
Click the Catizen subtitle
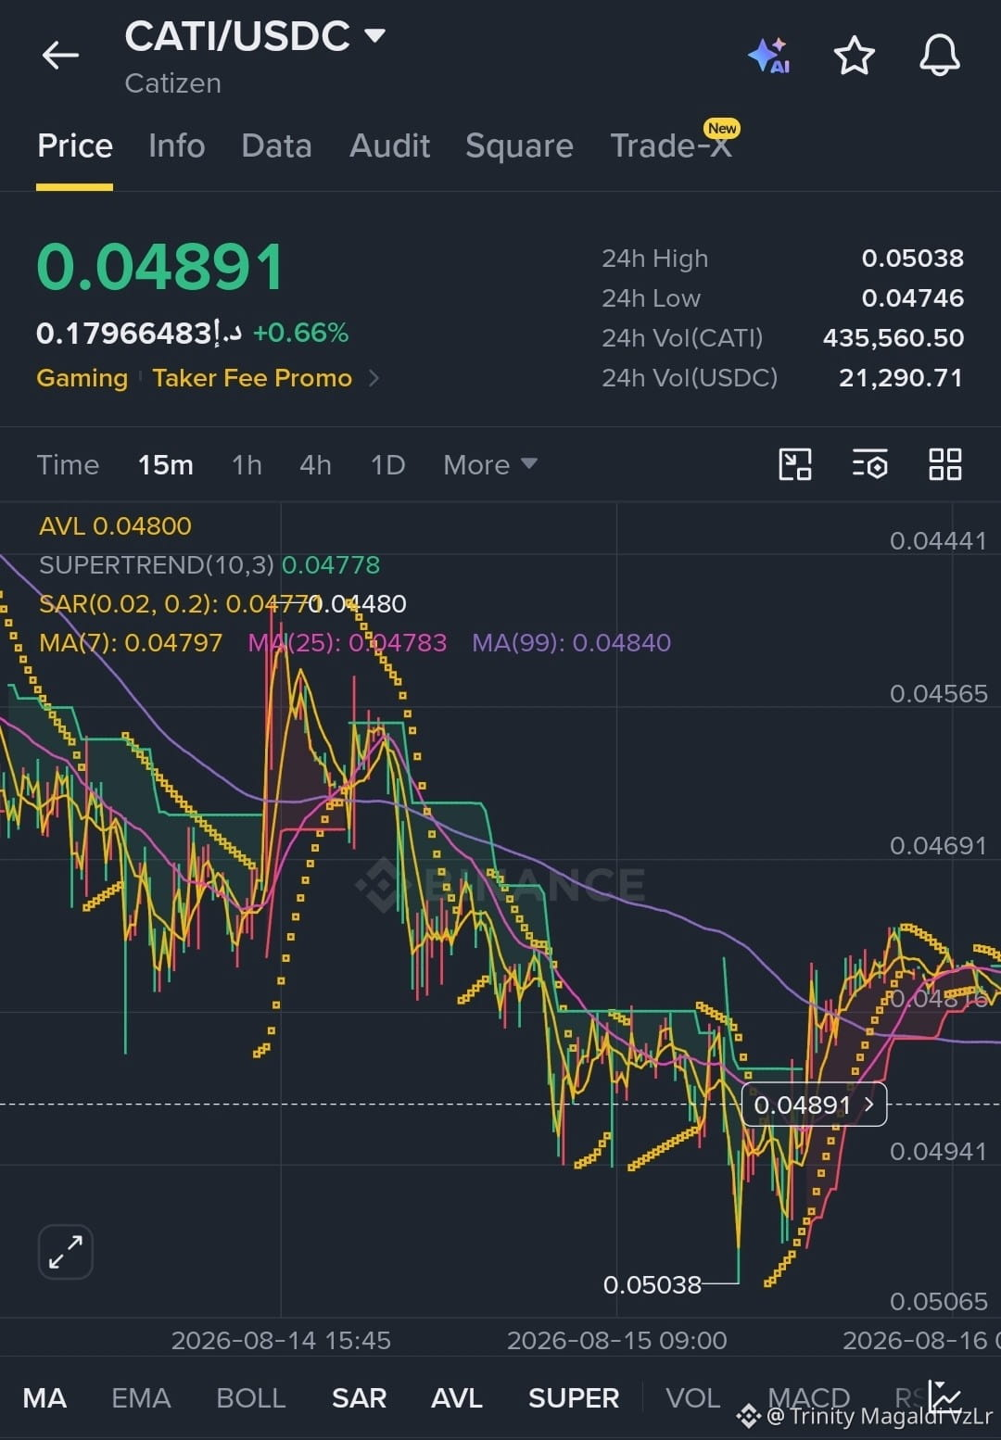click(173, 83)
